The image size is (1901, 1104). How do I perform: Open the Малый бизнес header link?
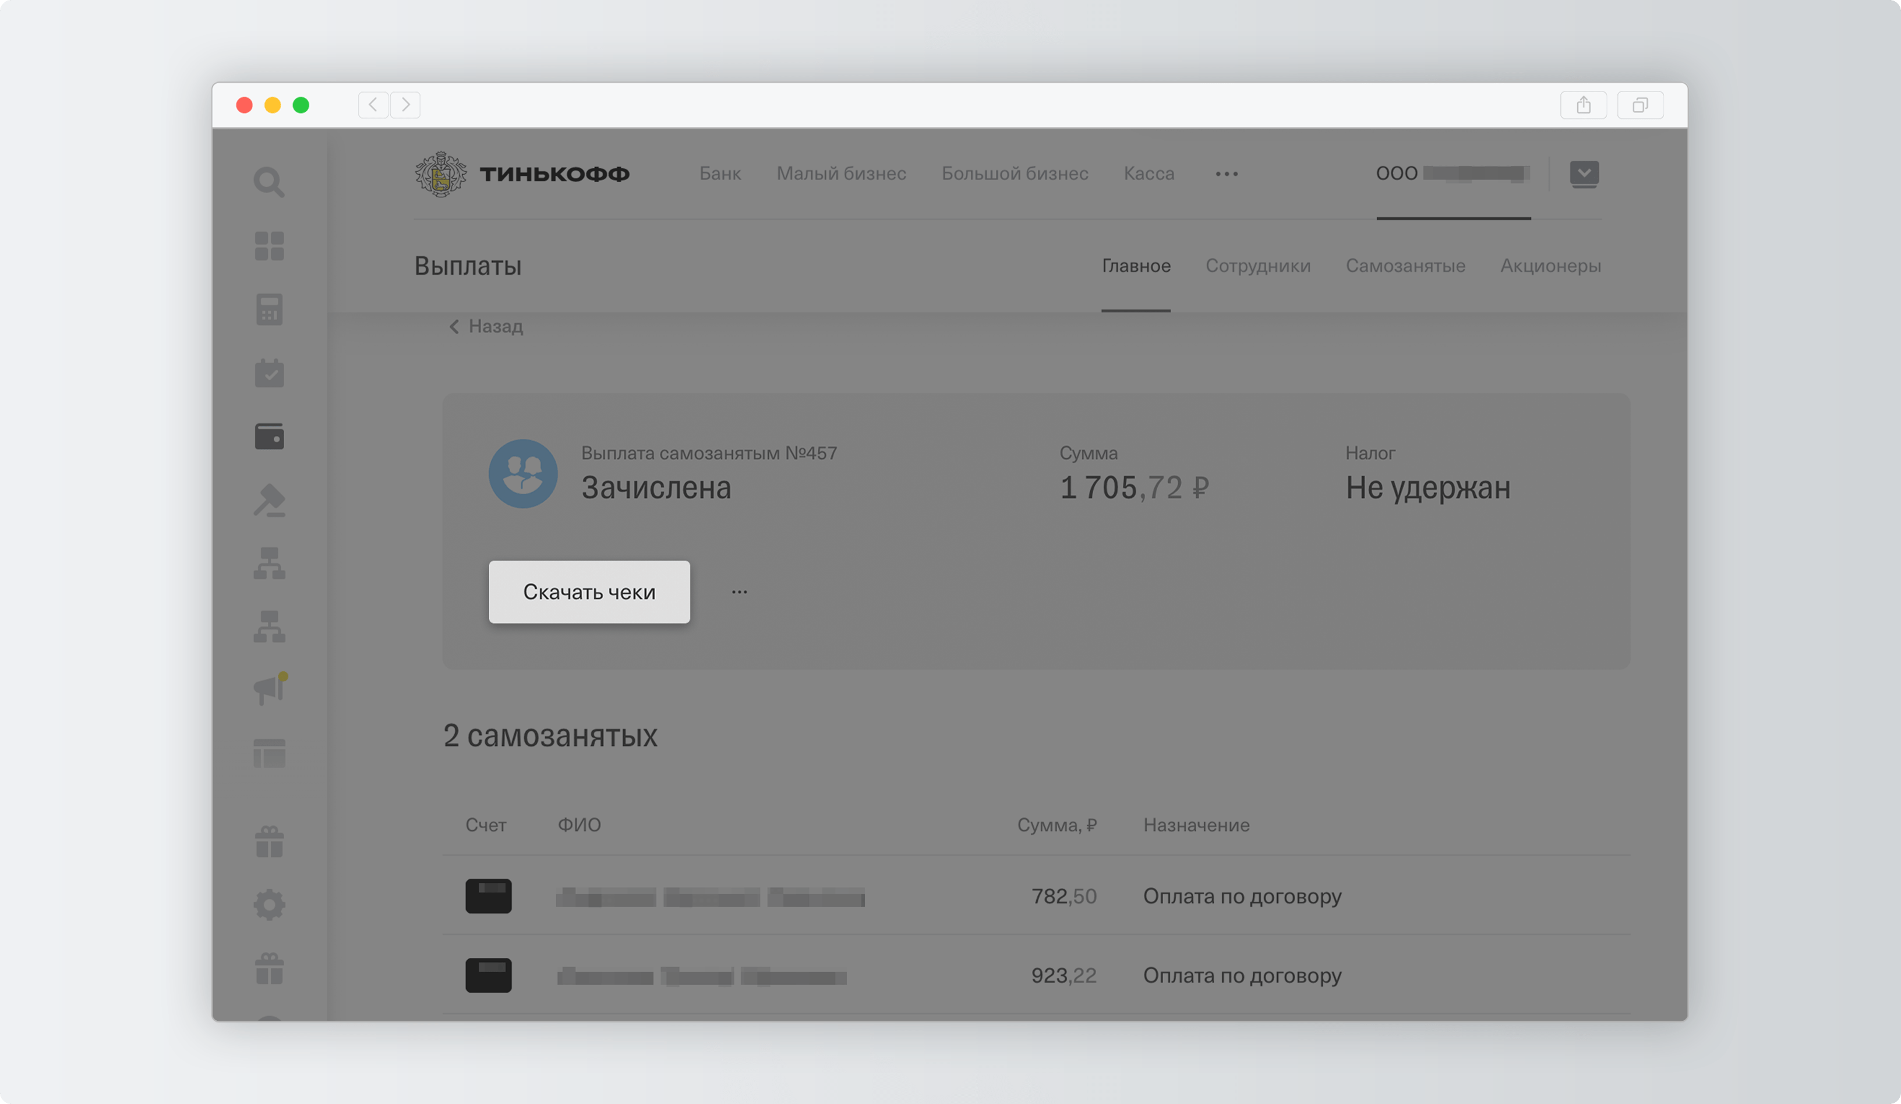(x=840, y=174)
